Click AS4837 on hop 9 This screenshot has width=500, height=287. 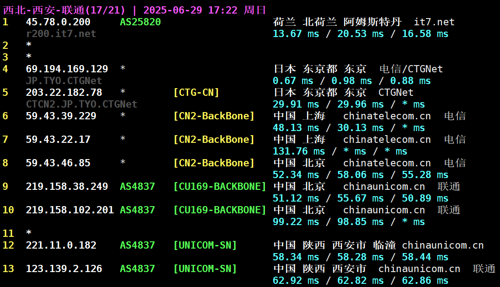point(137,186)
